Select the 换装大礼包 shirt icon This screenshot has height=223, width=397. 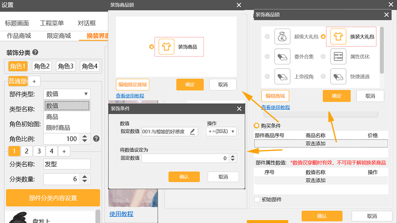click(338, 36)
